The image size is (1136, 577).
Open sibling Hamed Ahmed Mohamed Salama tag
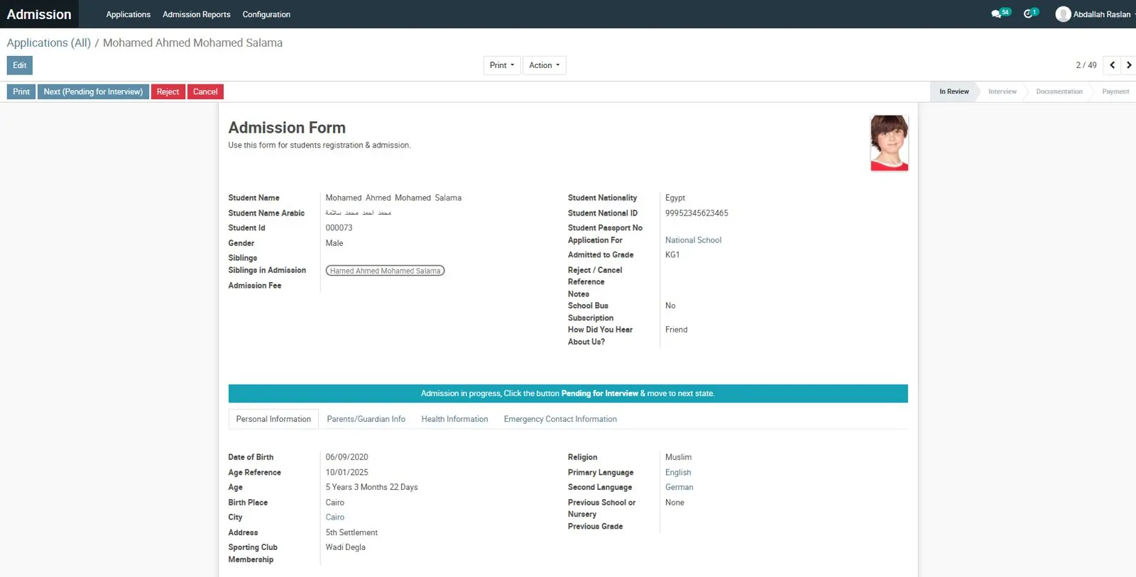(385, 271)
